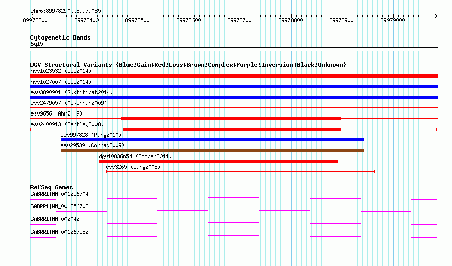The height and width of the screenshot is (266, 452).
Task: Click the GABRR1|NM_002042 gene label
Action: tap(55, 219)
